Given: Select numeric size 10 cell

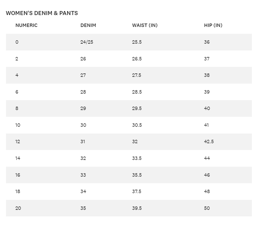Looking at the screenshot, I should [x=18, y=125].
